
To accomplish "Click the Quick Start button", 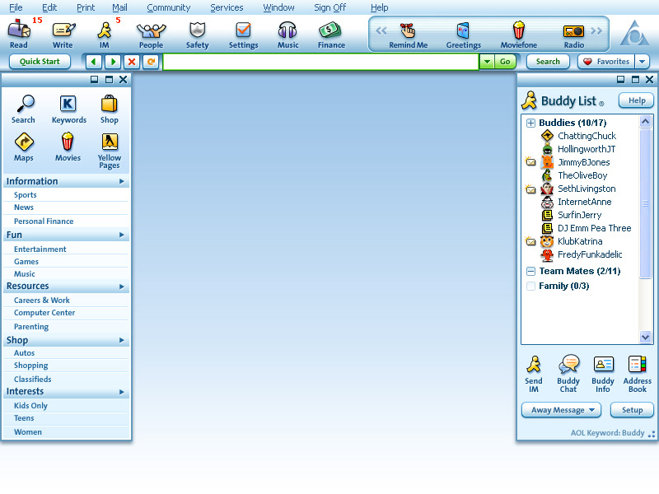I will (x=40, y=62).
